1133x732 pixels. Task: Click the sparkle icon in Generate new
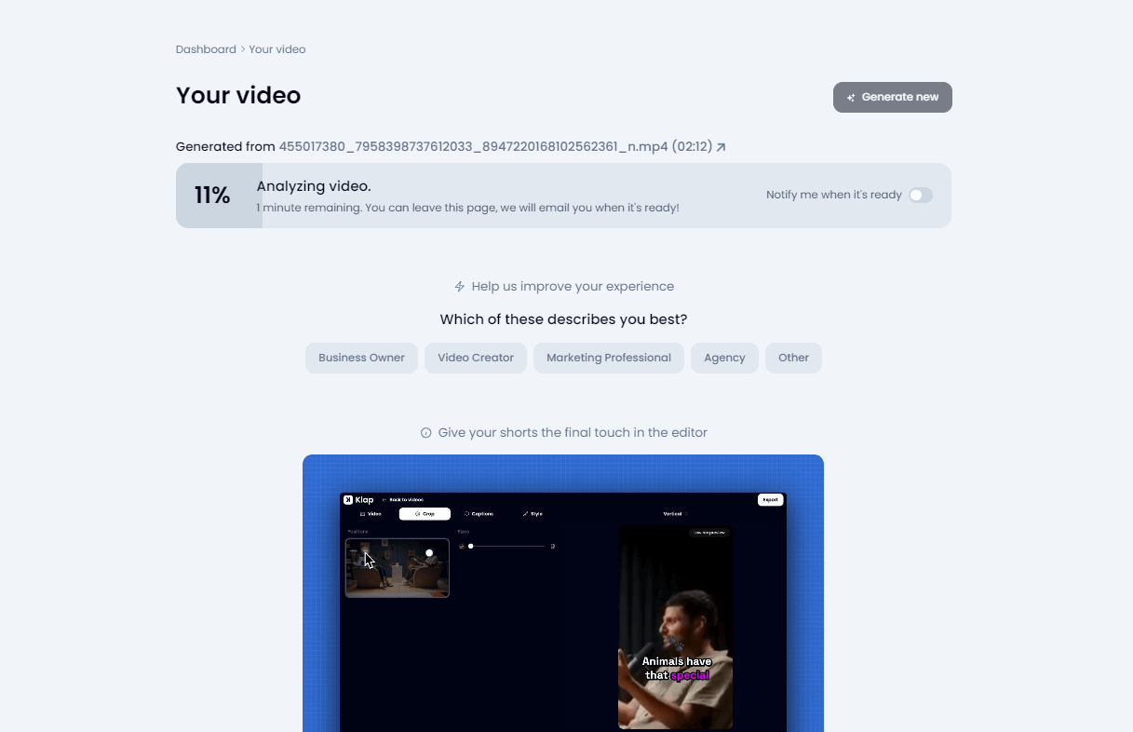851,98
